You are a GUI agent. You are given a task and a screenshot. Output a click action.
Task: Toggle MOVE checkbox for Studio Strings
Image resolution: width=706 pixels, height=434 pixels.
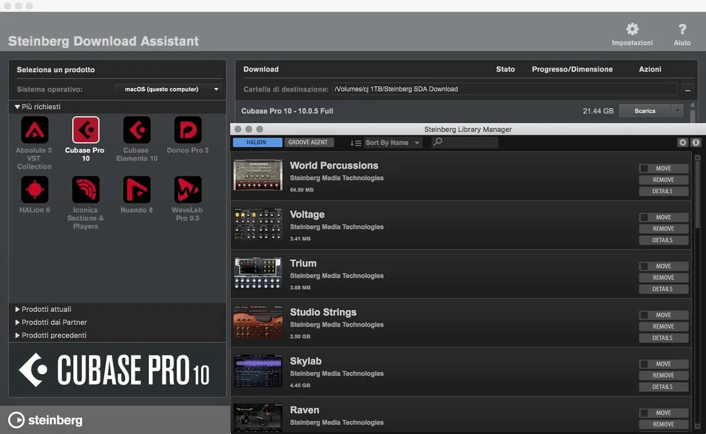[645, 315]
